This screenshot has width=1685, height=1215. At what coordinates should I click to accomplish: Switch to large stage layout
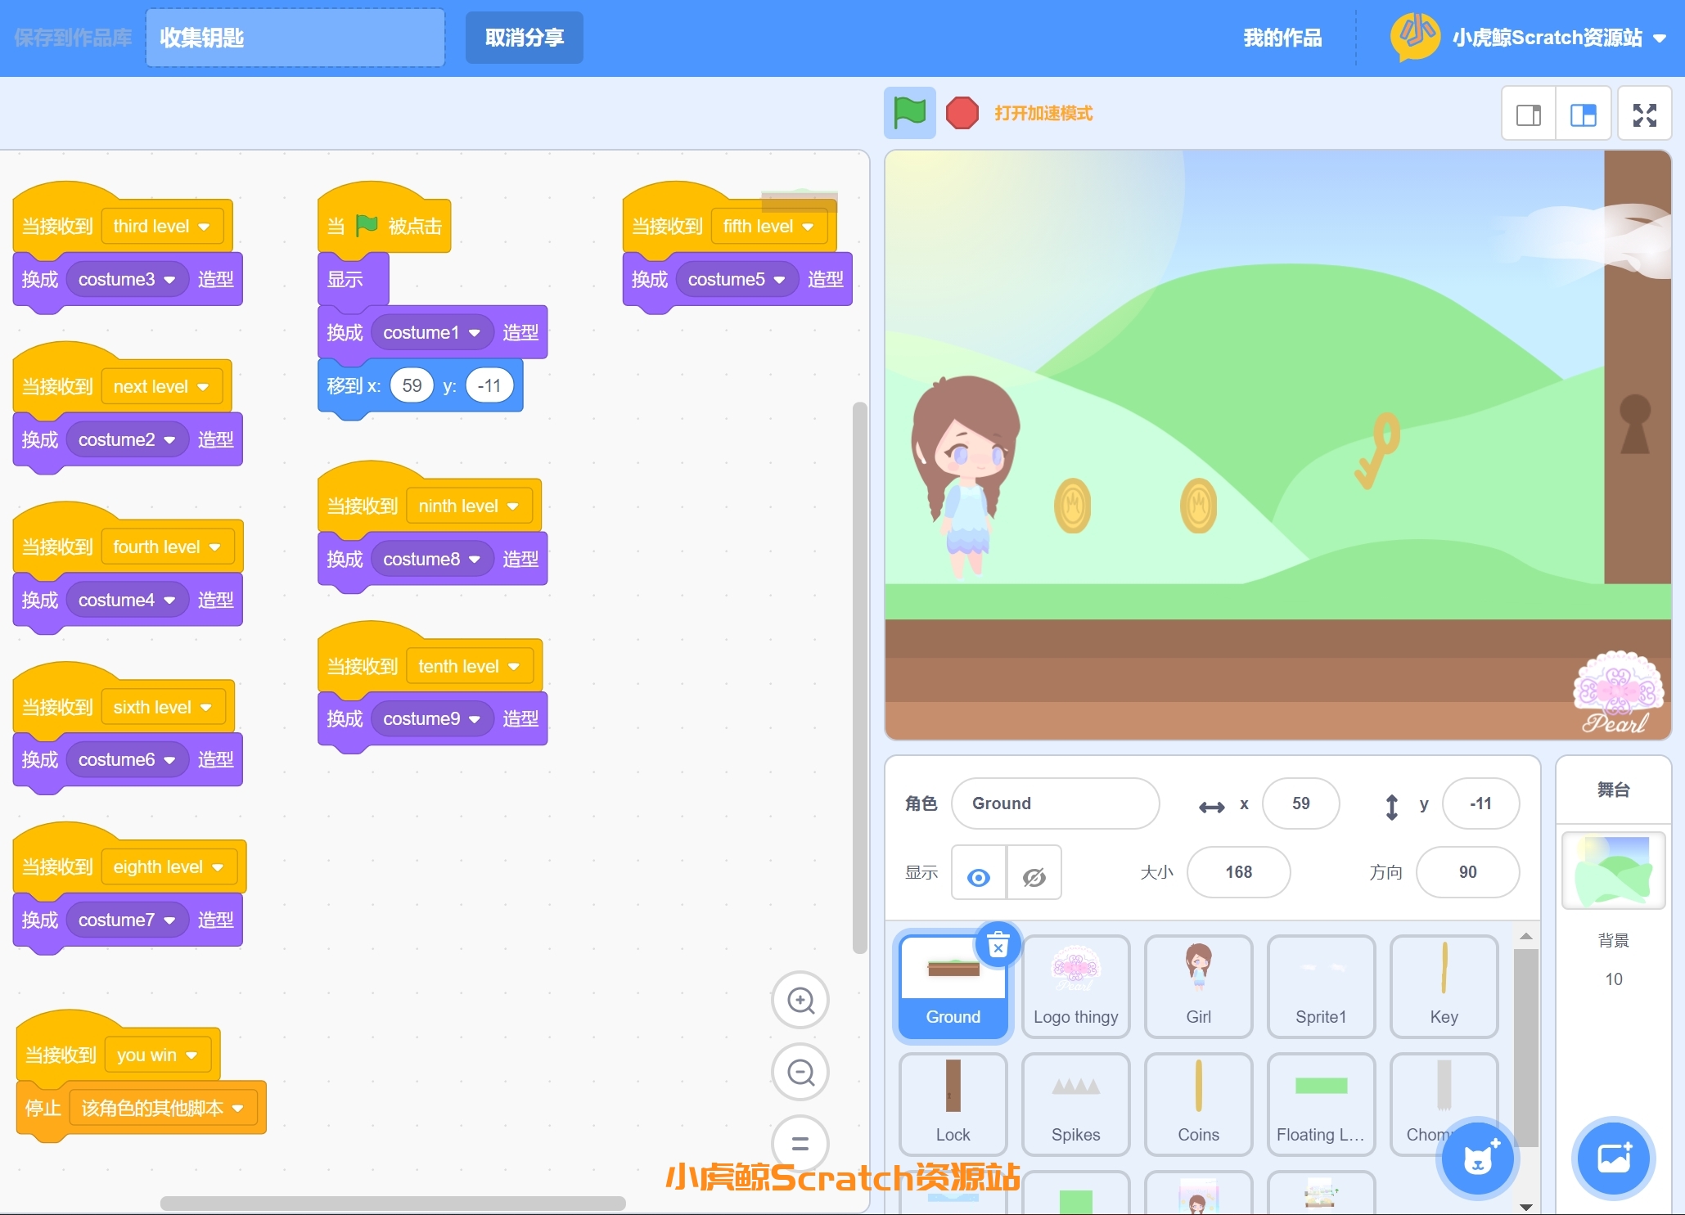point(1583,115)
